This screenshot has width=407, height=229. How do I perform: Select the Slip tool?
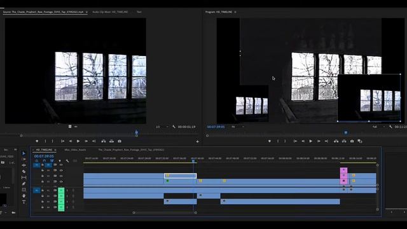pos(24,177)
